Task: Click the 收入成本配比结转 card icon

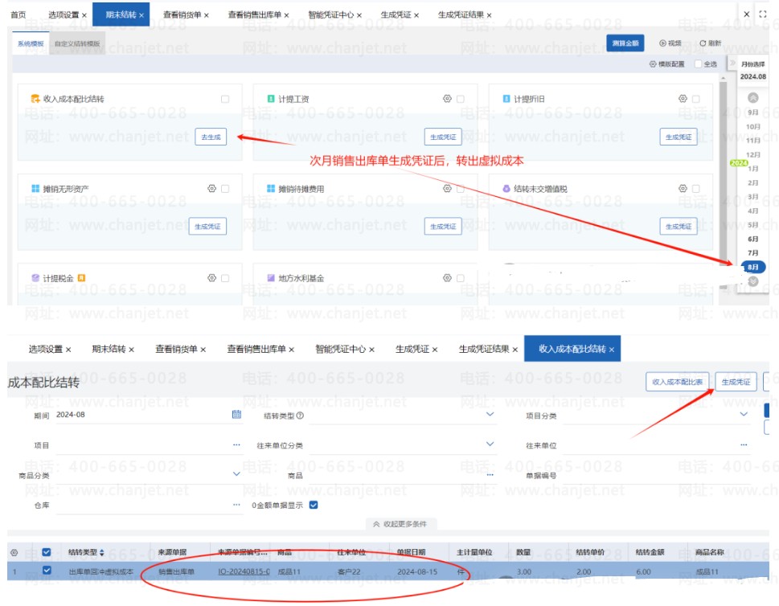Action: point(35,99)
